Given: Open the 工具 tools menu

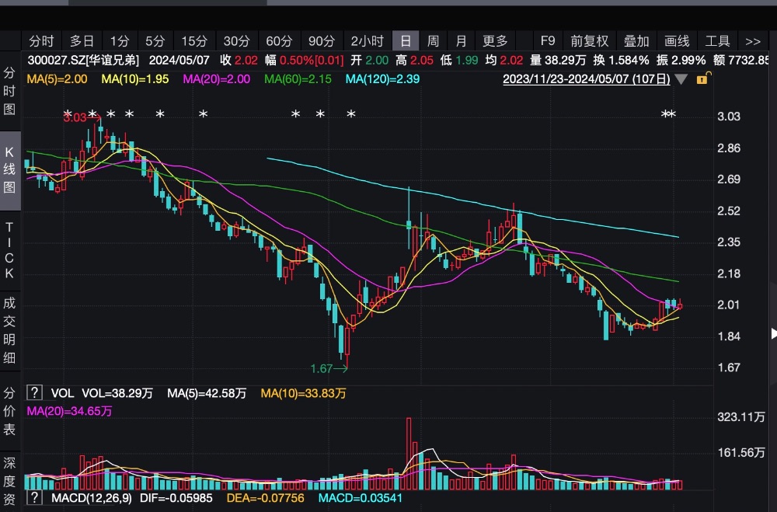Looking at the screenshot, I should [717, 41].
